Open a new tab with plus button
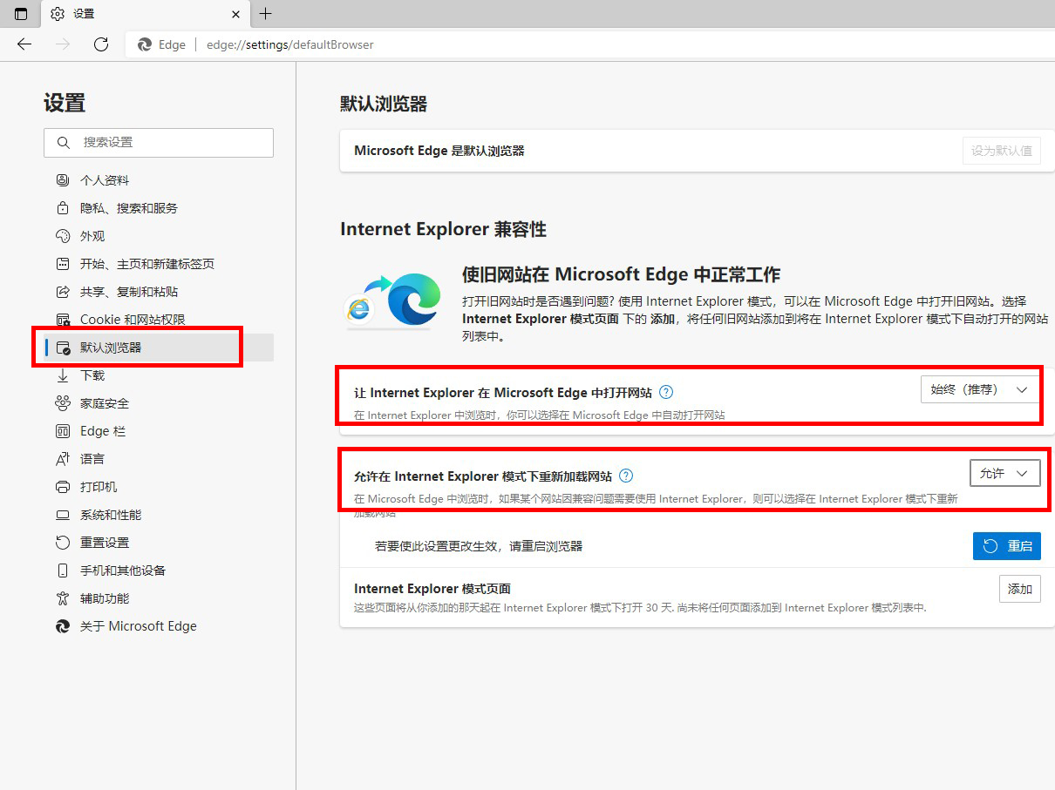Viewport: 1055px width, 790px height. click(x=266, y=14)
